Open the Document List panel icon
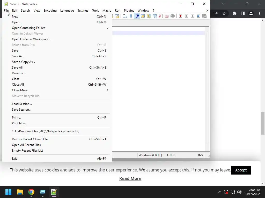The width and height of the screenshot is (265, 198). [155, 16]
